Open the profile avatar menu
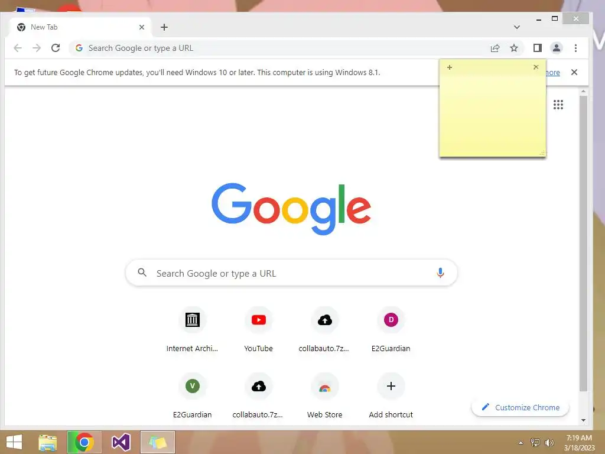The width and height of the screenshot is (605, 454). 557,48
